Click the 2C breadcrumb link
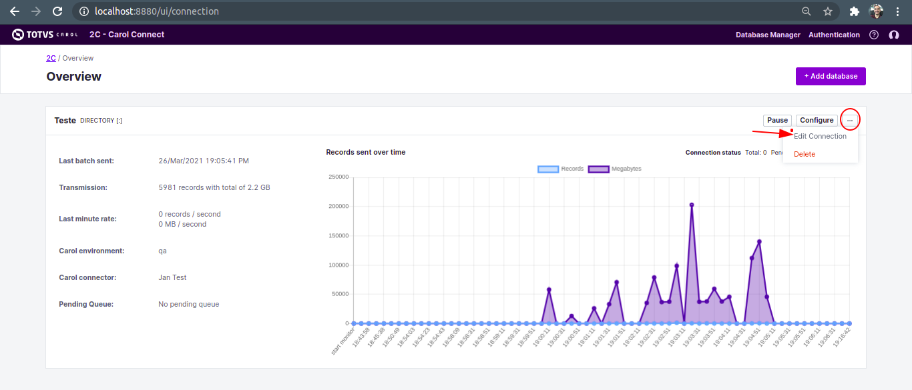912x390 pixels. pos(51,58)
